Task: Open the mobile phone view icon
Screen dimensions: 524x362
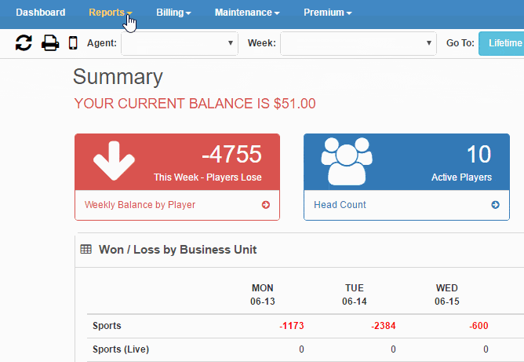Action: tap(73, 43)
